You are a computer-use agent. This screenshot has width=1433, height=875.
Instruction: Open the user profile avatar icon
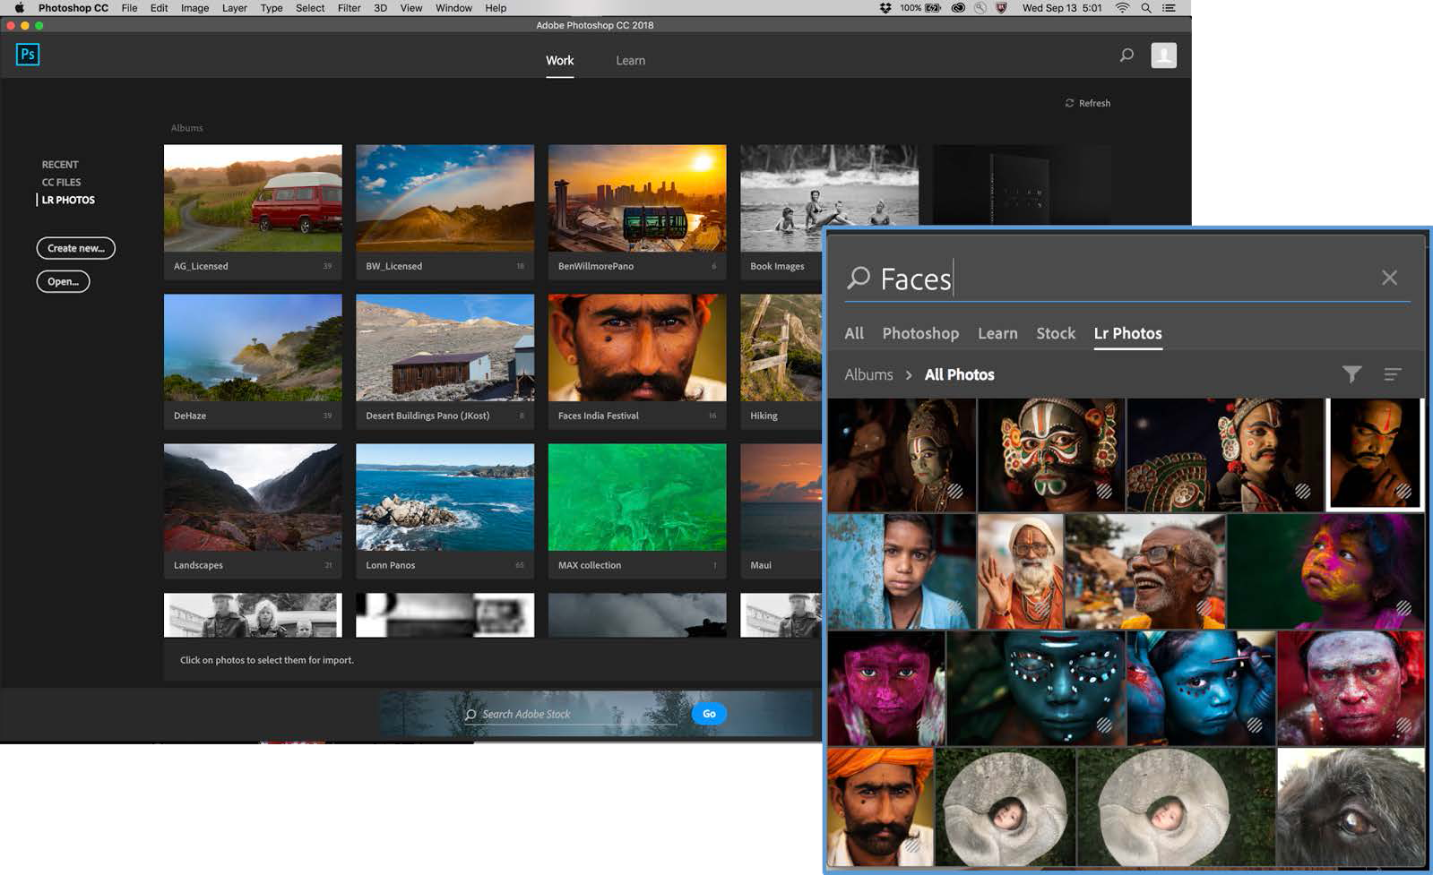[1163, 56]
